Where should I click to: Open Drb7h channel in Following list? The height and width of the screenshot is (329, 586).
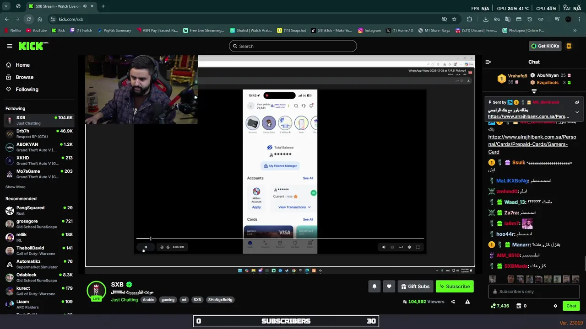(x=39, y=133)
